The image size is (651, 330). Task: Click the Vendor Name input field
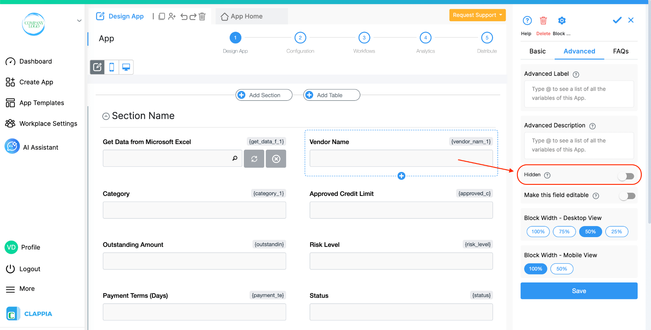point(401,158)
